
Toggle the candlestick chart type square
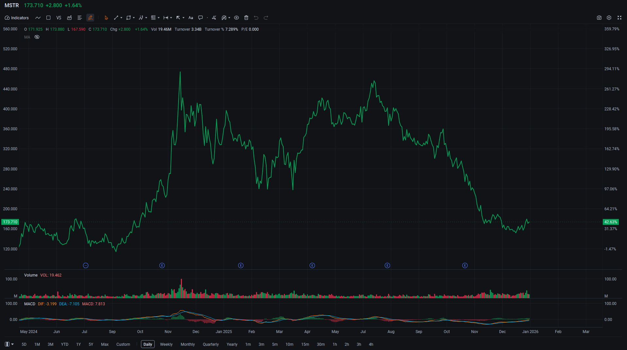[x=48, y=18]
